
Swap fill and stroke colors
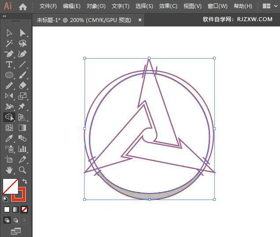(25, 181)
